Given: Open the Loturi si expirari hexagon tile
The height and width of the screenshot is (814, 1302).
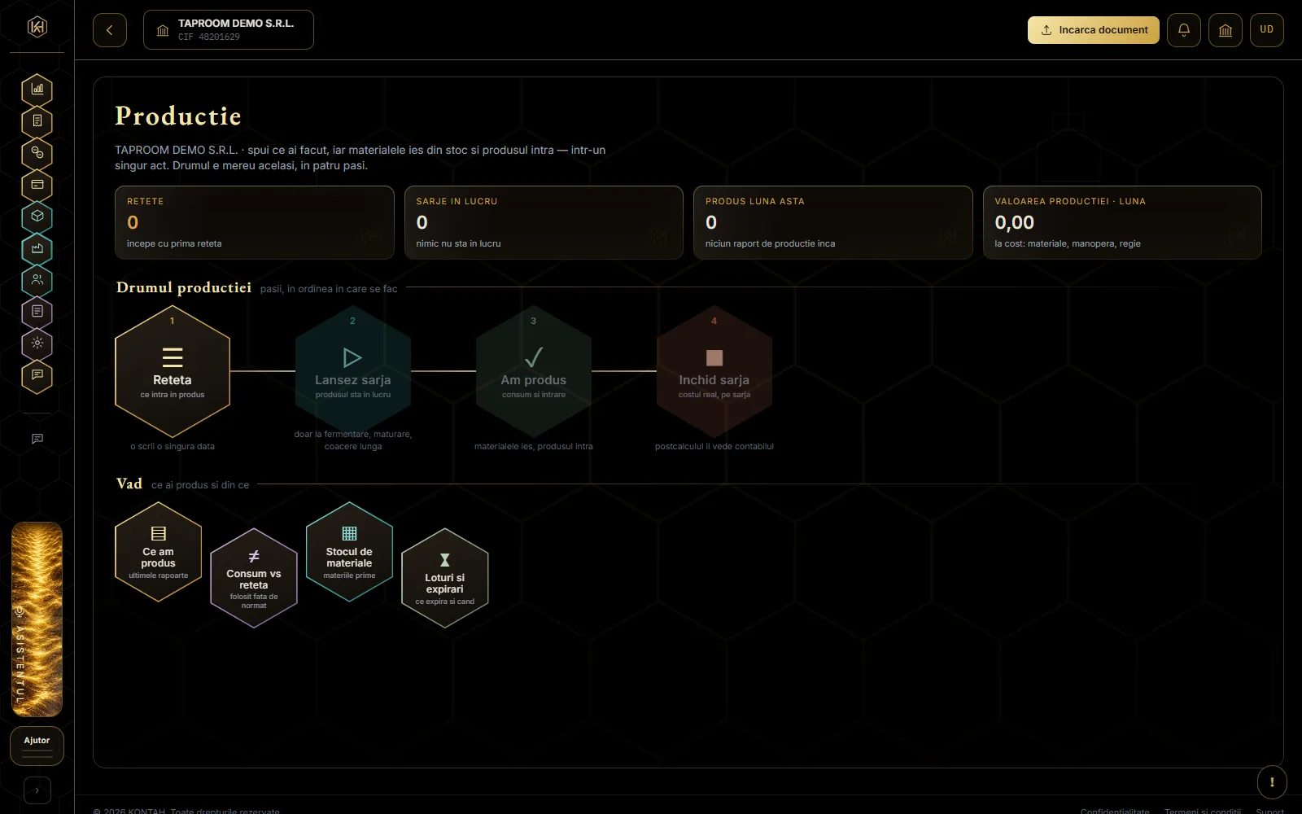Looking at the screenshot, I should tap(445, 578).
